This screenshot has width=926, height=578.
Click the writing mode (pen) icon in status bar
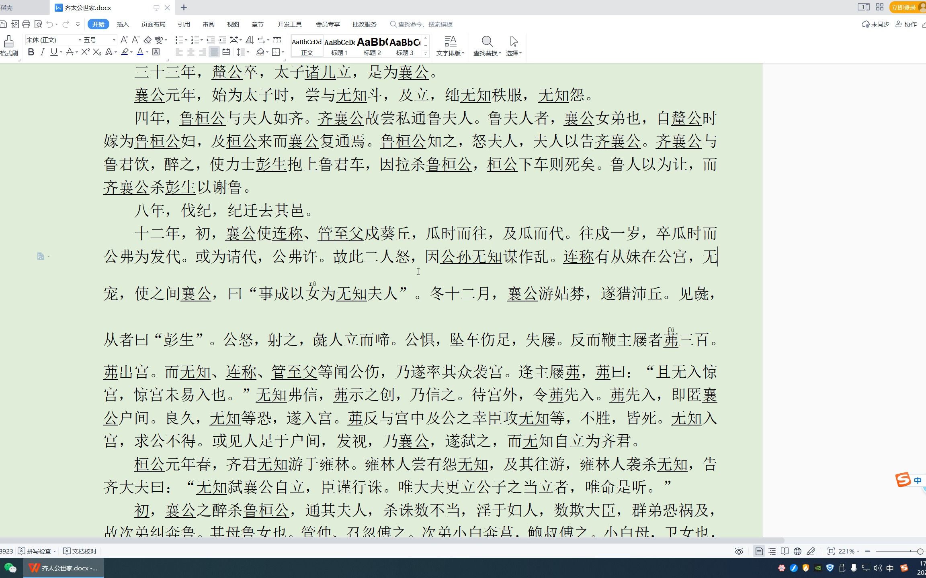pos(811,551)
